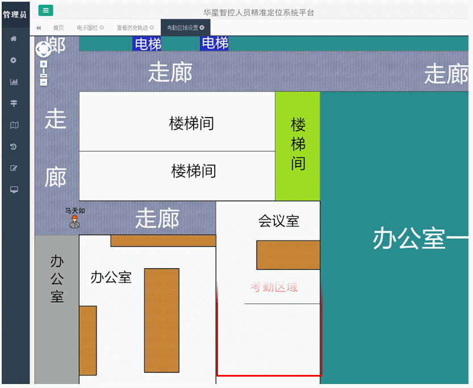This screenshot has height=388, width=473.
Task: Open the map view icon in sidebar
Action: (13, 125)
